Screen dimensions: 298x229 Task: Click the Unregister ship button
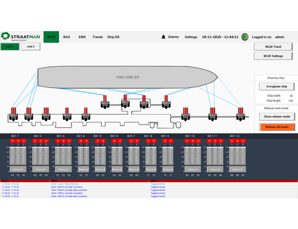pos(276,86)
